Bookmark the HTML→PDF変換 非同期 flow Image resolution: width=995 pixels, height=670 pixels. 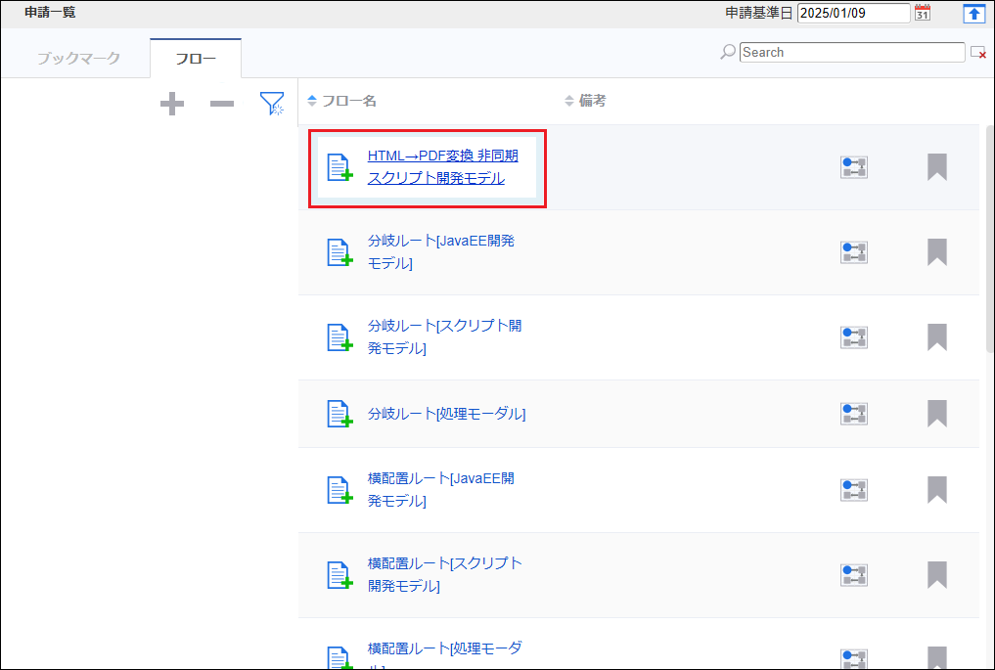click(x=936, y=167)
